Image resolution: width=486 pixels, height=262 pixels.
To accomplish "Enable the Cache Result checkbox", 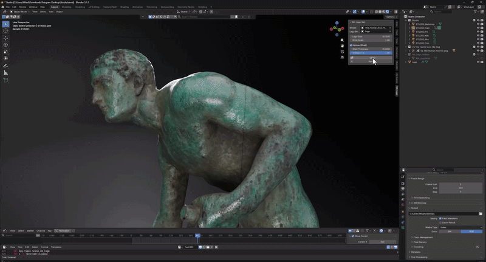I will (440, 222).
